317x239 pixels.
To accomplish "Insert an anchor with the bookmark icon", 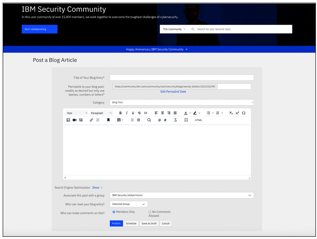I will [x=108, y=120].
